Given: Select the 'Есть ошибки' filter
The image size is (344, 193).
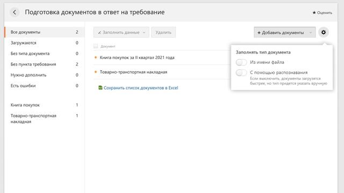Looking at the screenshot, I should (x=44, y=86).
